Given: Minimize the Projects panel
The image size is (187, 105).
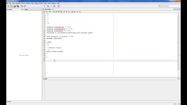Looking at the screenshot, I should point(22,9).
